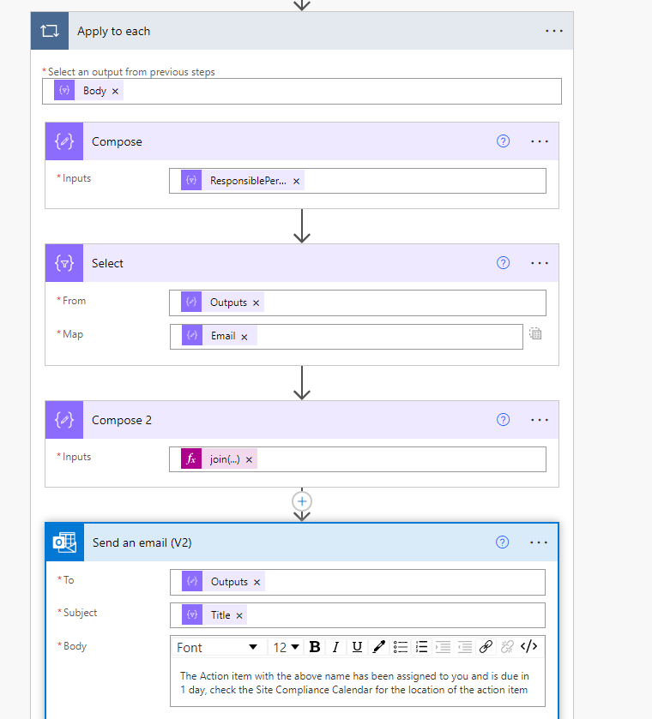Click Select an output from previous steps field
The width and height of the screenshot is (652, 719).
302,91
